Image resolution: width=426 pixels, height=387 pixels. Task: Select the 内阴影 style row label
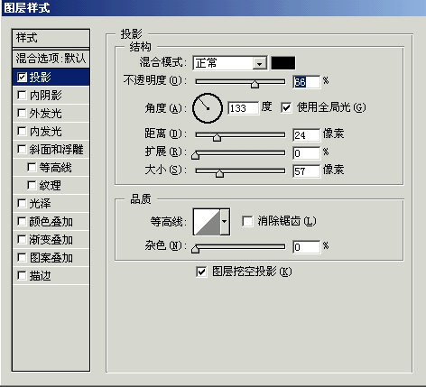tap(46, 96)
